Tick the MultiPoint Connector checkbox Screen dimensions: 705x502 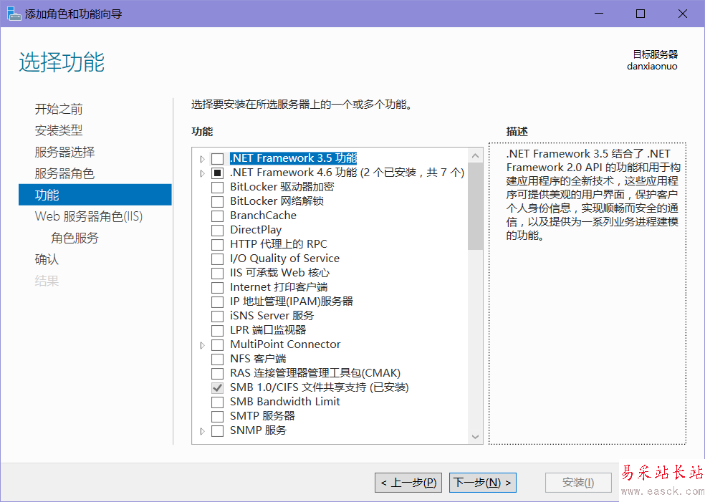tap(218, 345)
